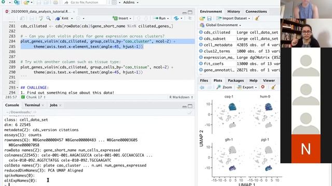The image size is (332, 186).
Task: Expand the Knit options dropdown arrow
Action: (72, 19)
